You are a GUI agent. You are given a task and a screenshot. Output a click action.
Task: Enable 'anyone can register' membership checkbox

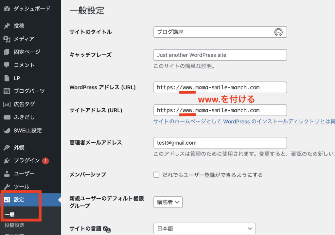[x=156, y=175]
